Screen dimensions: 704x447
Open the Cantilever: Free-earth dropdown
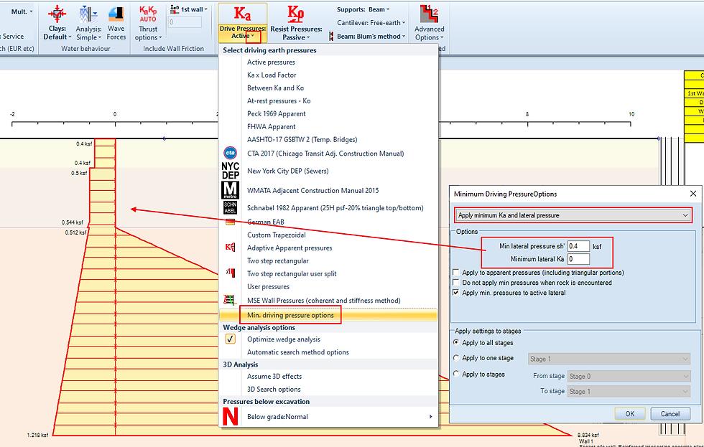tap(371, 23)
